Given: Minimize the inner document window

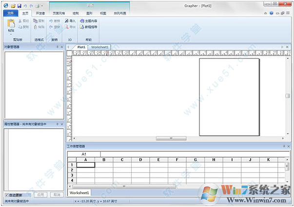Looking at the screenshot, I should (x=277, y=13).
